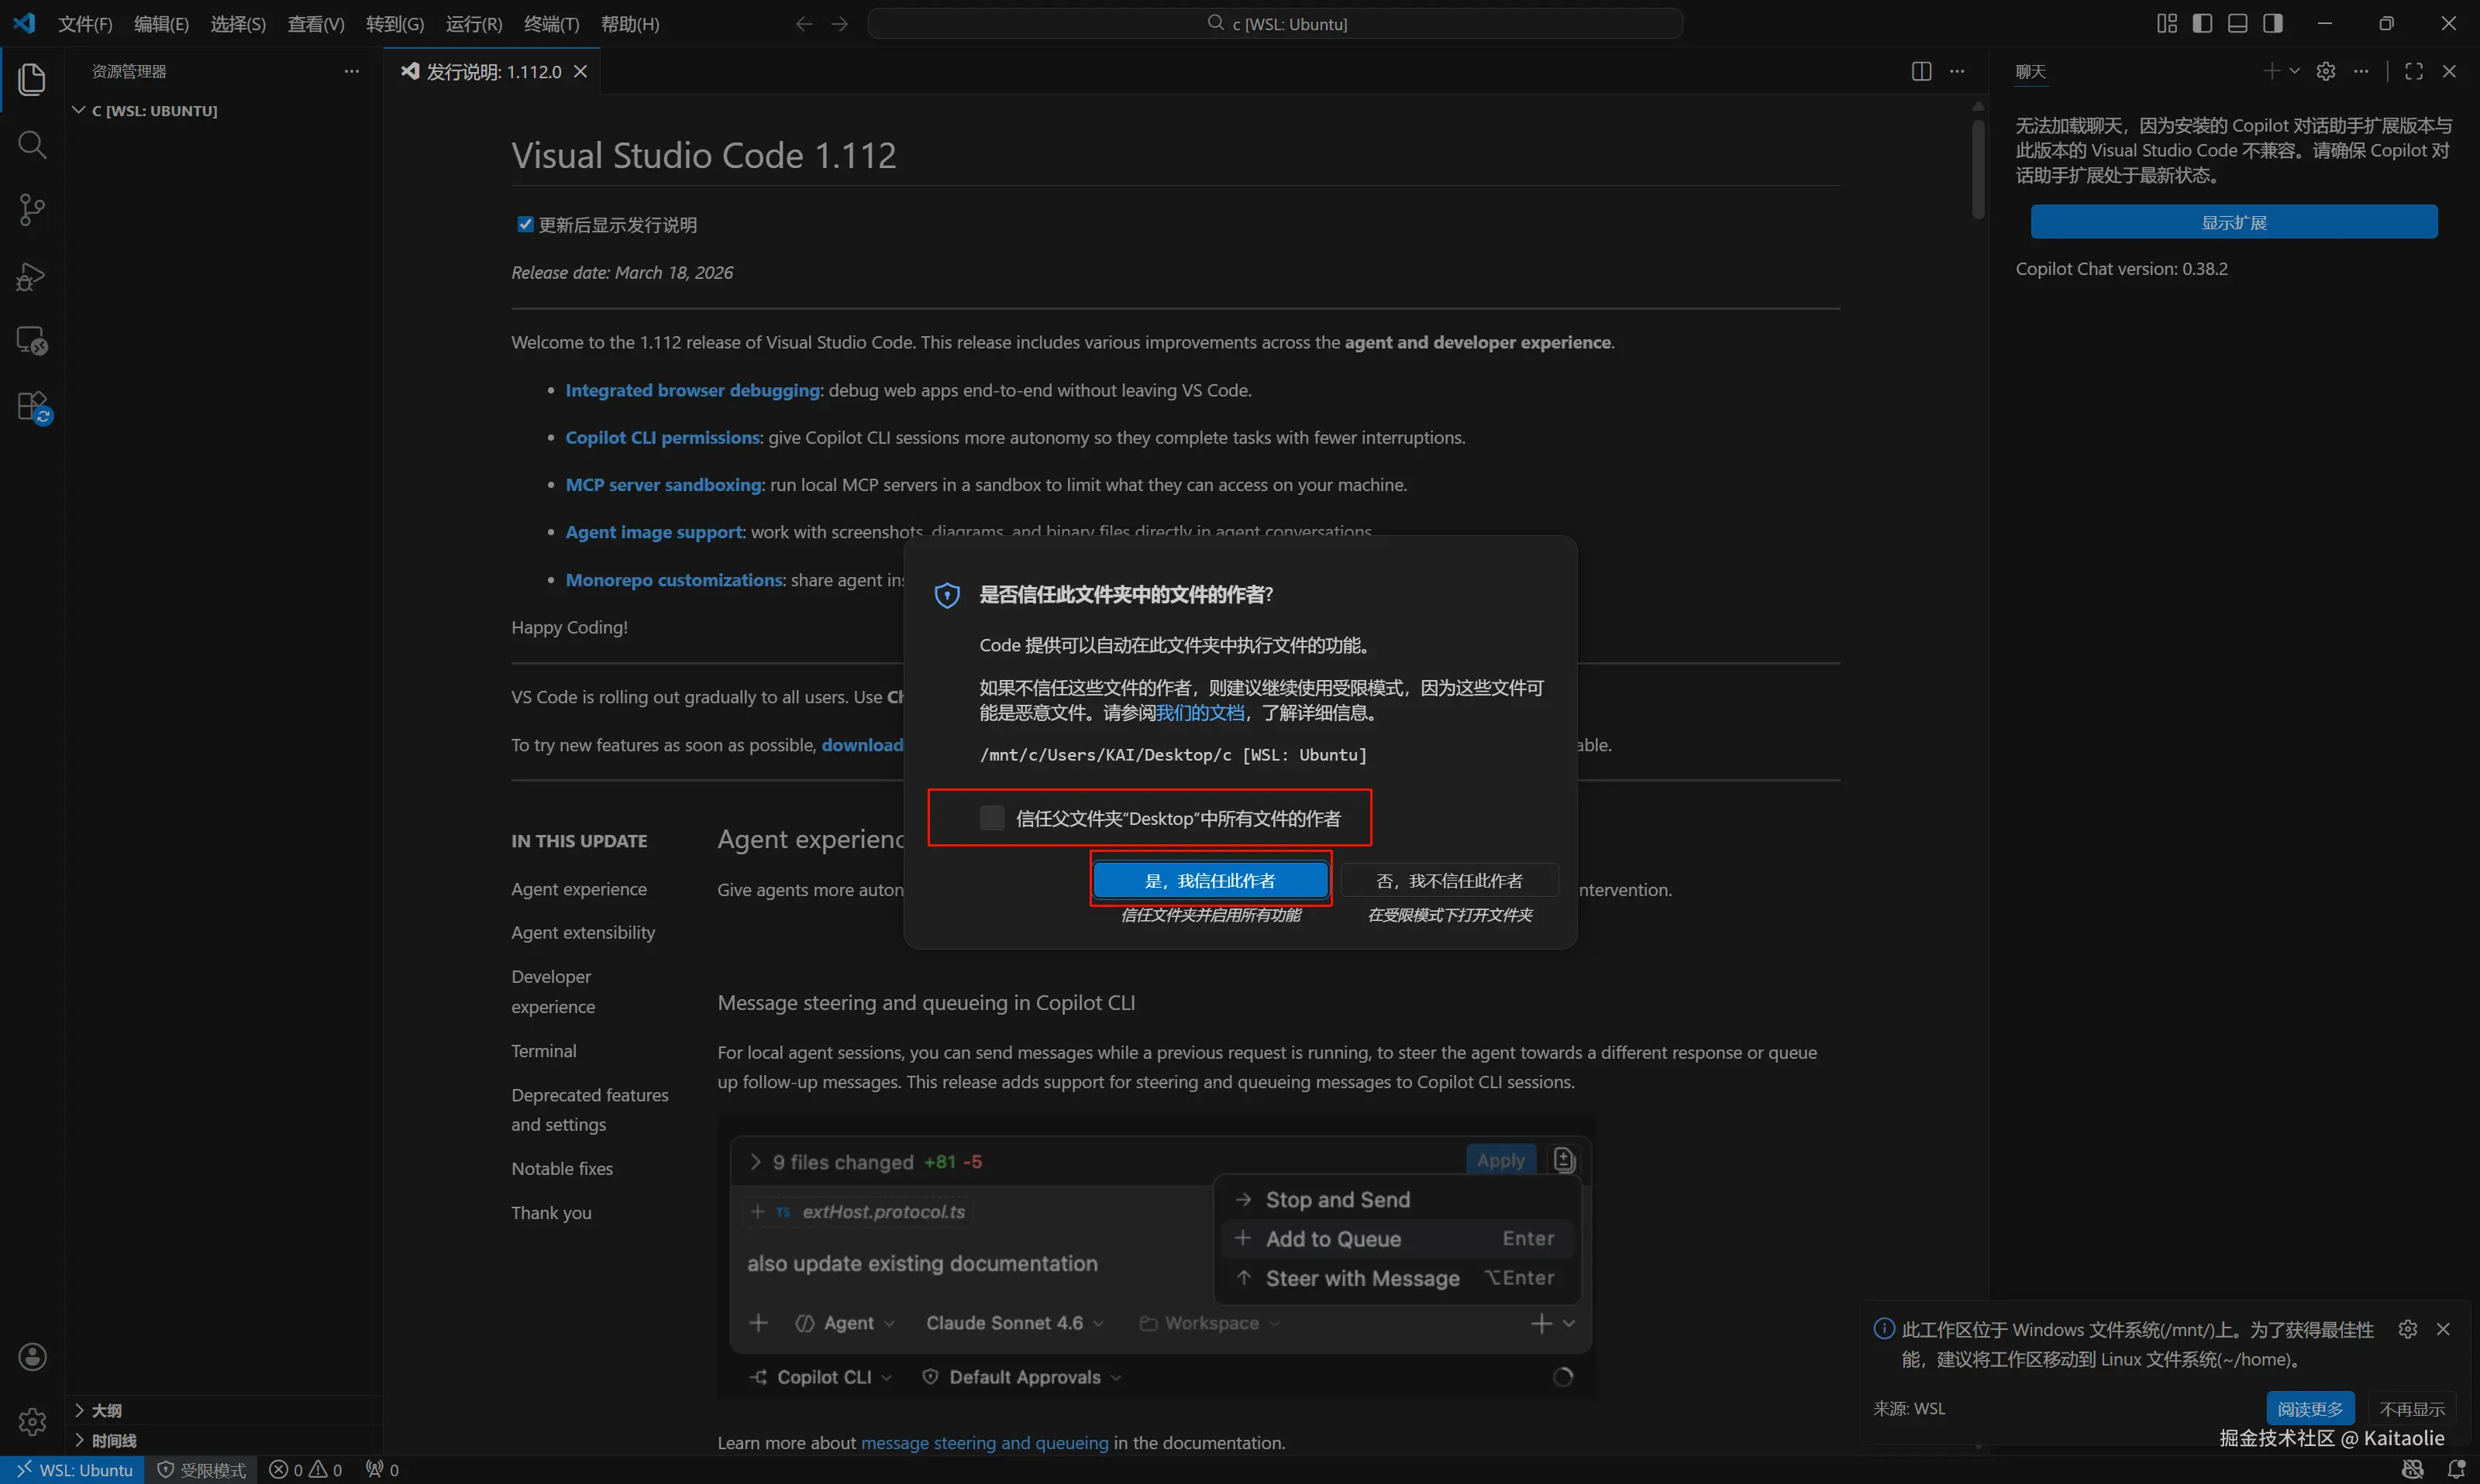Open the 终端(T) menu
The image size is (2480, 1484).
click(551, 24)
